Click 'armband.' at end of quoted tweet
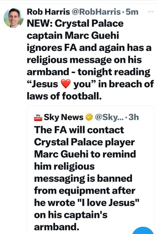The image size is (158, 234). (57, 227)
